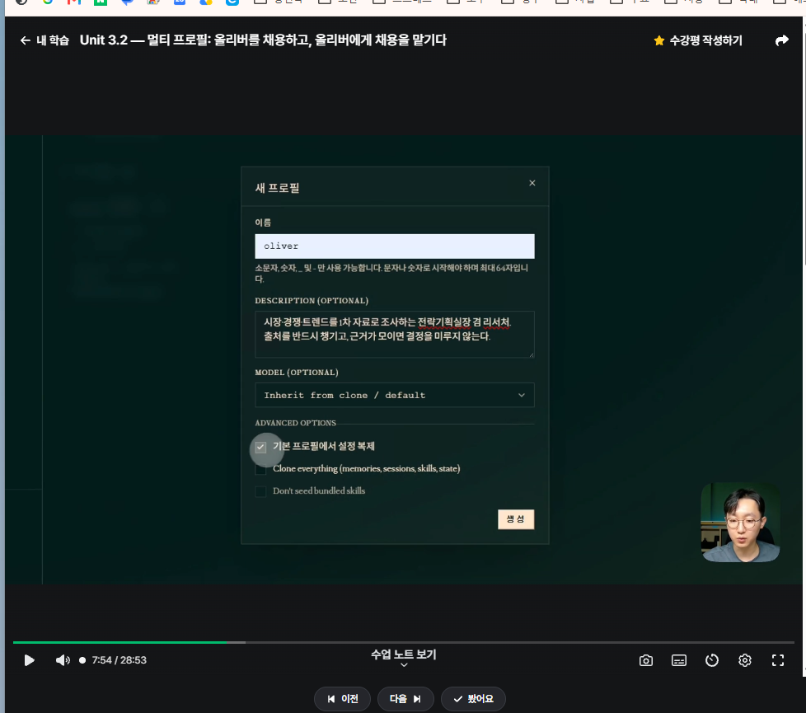Click the share arrow icon at top right
This screenshot has height=713, width=806.
(x=781, y=40)
